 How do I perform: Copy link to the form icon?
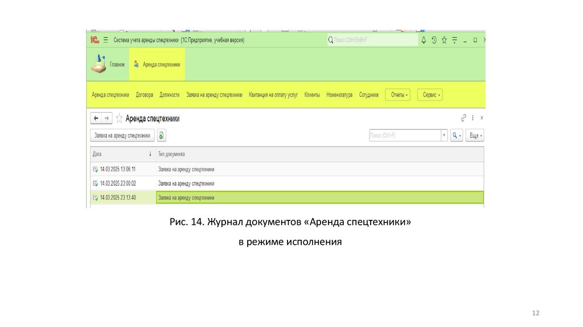point(463,118)
